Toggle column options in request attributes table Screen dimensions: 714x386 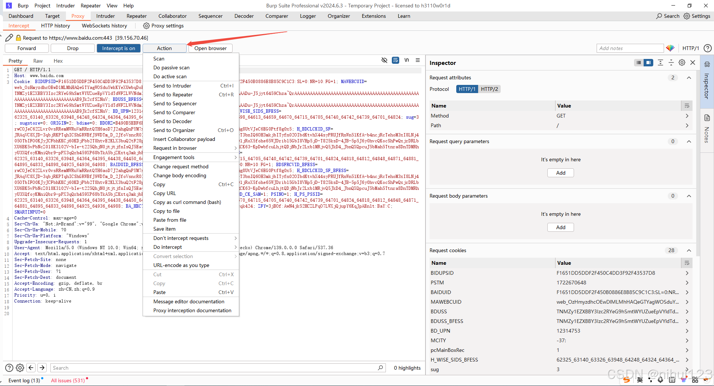pos(687,106)
